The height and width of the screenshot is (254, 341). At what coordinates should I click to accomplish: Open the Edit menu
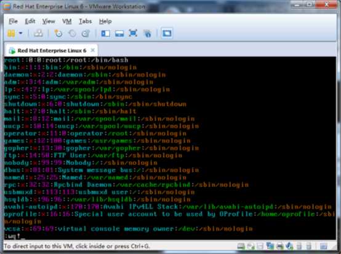pyautogui.click(x=30, y=21)
